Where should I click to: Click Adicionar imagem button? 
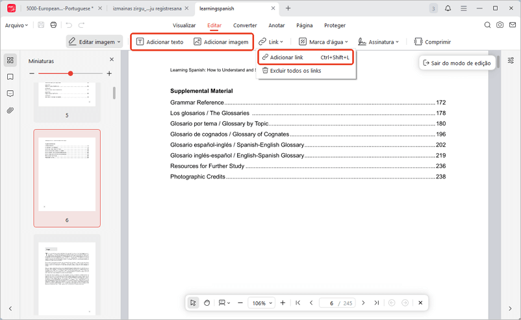tap(221, 42)
